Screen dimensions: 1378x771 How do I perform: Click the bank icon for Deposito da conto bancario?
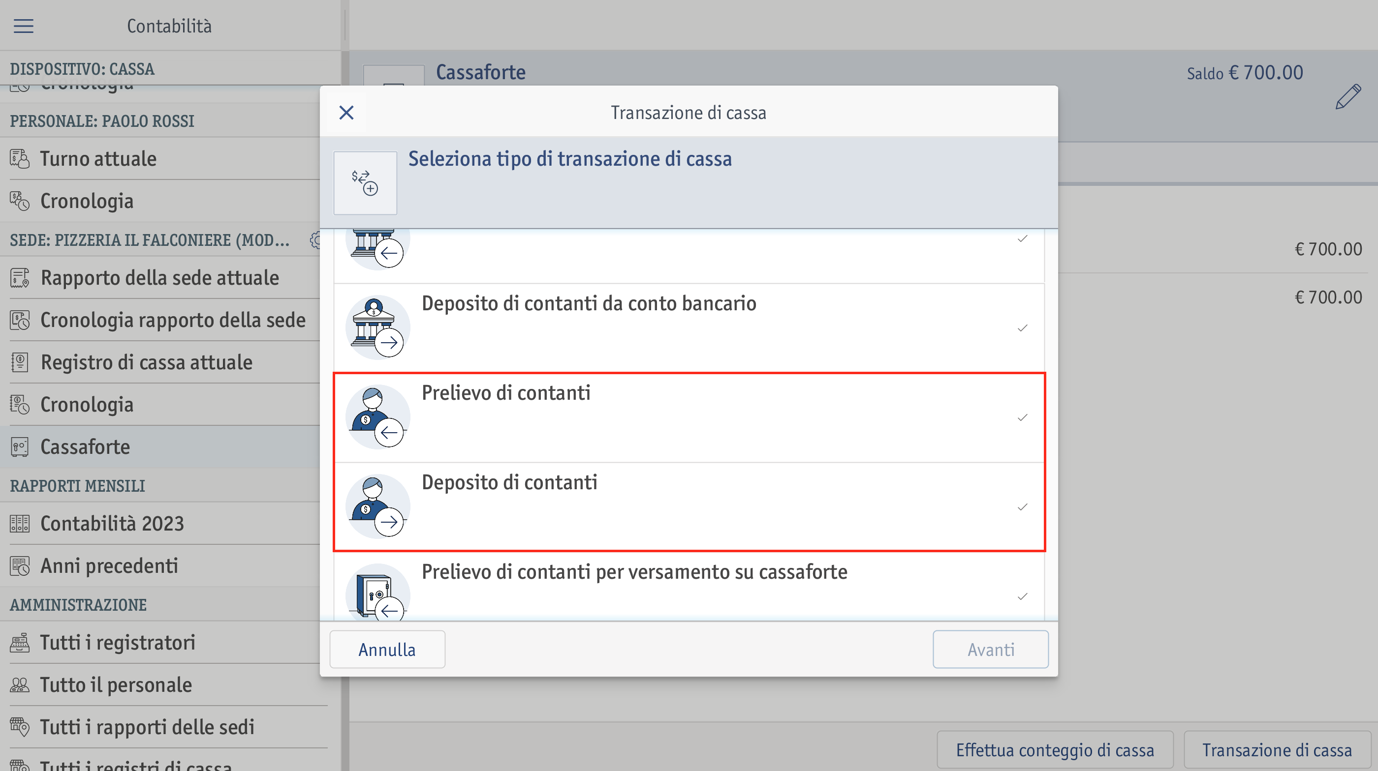point(377,327)
